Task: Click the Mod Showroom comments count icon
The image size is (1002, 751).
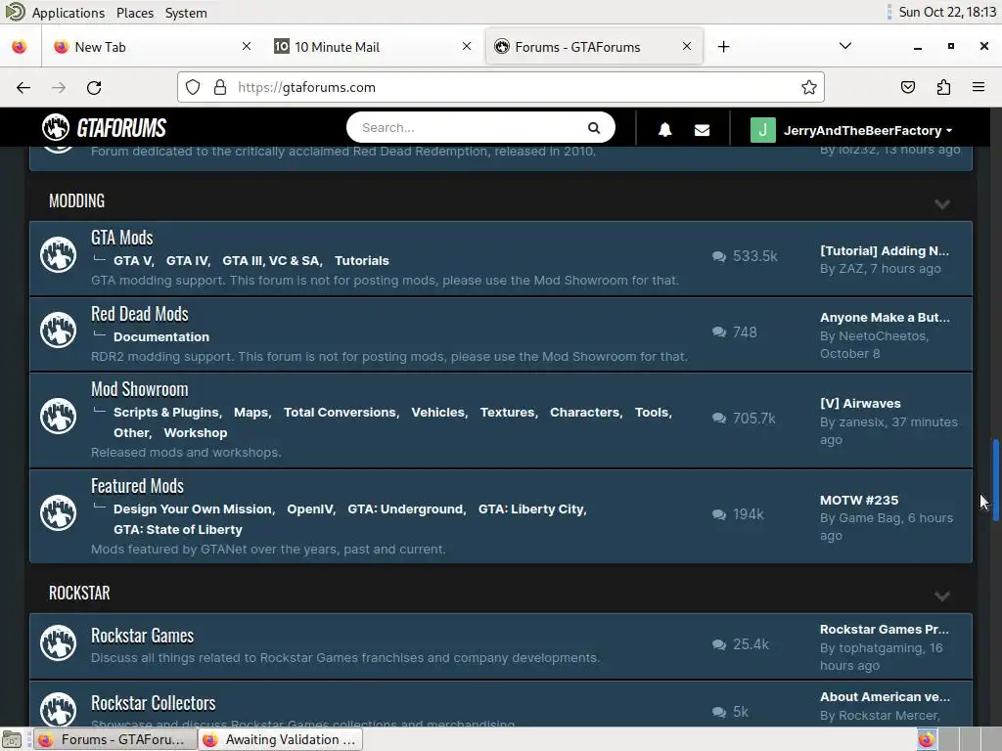Action: (x=719, y=419)
